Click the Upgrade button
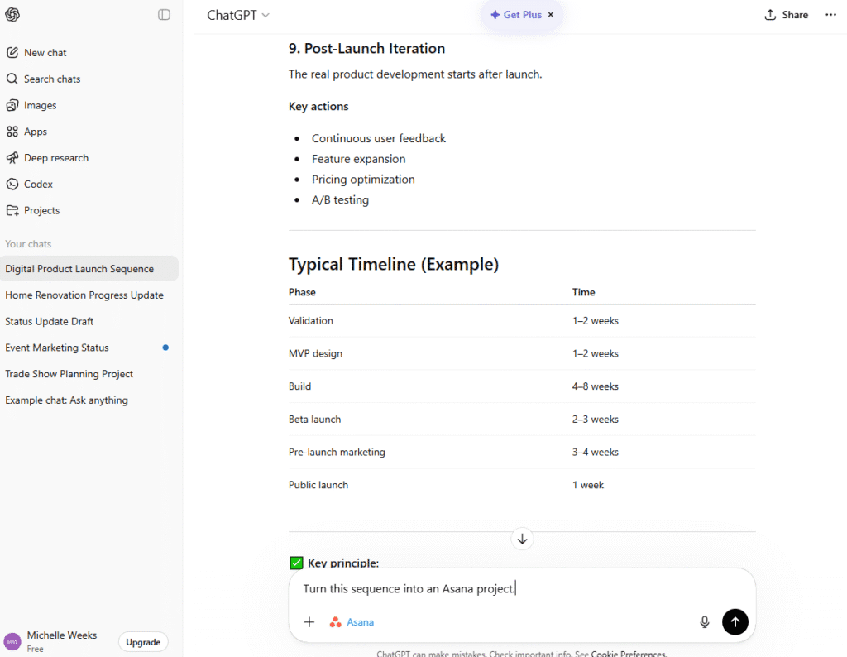Viewport: 847px width, 657px height. pyautogui.click(x=142, y=642)
